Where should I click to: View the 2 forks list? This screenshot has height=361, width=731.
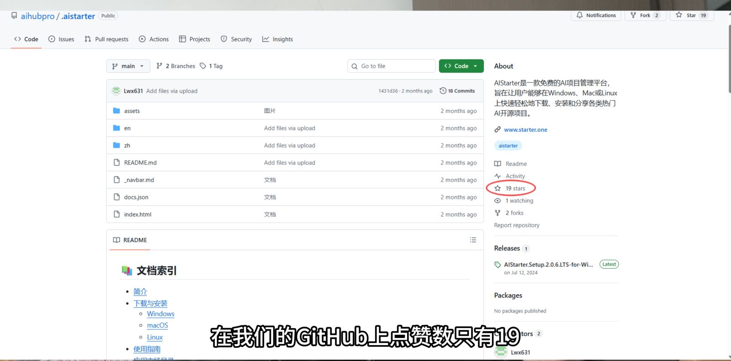pyautogui.click(x=514, y=213)
